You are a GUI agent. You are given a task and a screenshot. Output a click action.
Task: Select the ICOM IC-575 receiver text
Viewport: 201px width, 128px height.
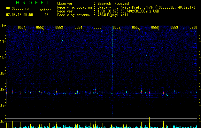click(x=128, y=11)
